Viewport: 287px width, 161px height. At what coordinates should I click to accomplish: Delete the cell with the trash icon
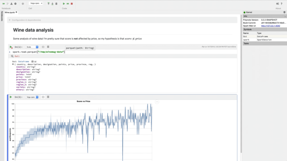[x=57, y=4]
